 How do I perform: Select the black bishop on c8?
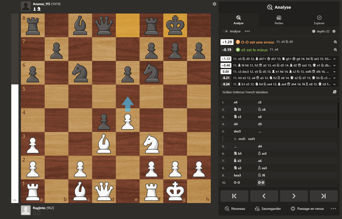coord(80,25)
